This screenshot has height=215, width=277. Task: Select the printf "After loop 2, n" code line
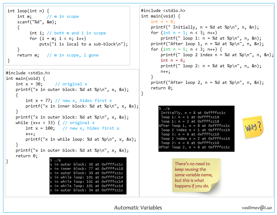[x=207, y=83]
